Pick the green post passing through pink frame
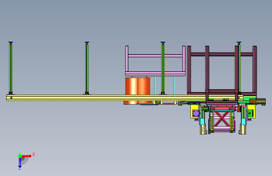272x176 pixels. coord(163,68)
